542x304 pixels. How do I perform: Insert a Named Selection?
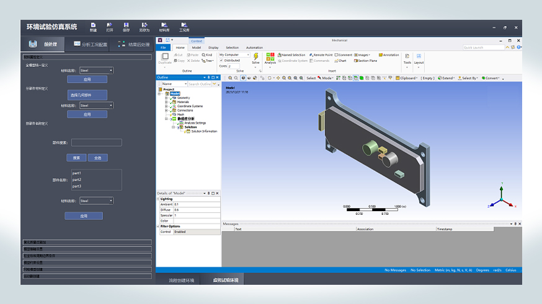(x=291, y=55)
